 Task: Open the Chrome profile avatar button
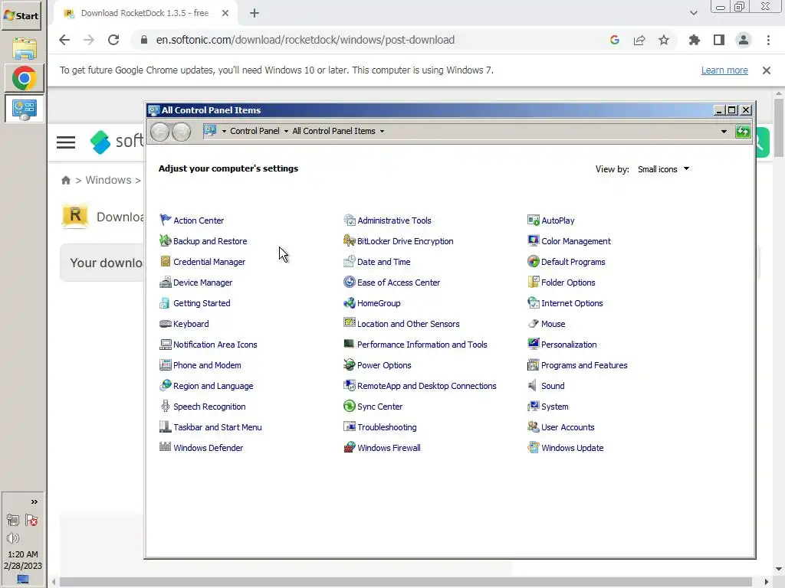(x=744, y=40)
